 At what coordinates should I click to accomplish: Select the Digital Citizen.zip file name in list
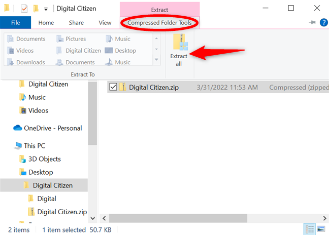tap(154, 87)
